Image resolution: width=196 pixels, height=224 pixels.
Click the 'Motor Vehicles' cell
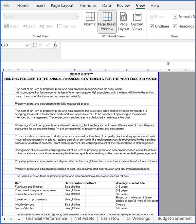click(24, 208)
